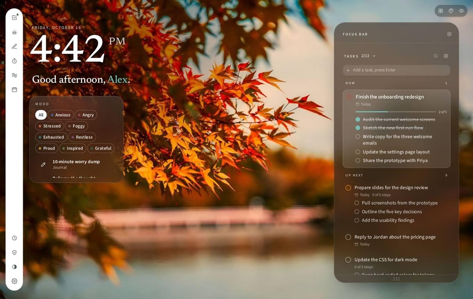Toggle the contrast theme icon in sidebar
473x299 pixels.
point(14,267)
